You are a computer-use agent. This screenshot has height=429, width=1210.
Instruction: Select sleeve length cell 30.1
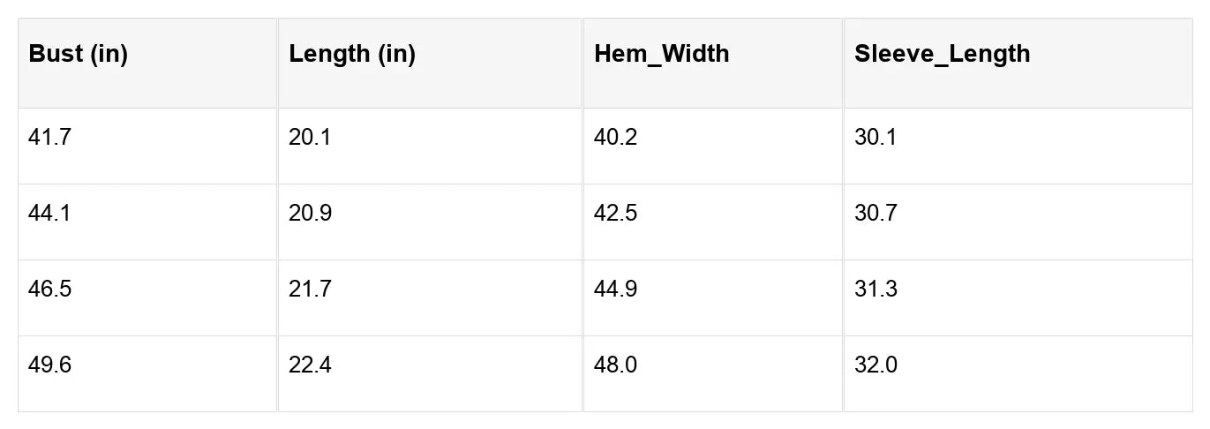pos(876,138)
